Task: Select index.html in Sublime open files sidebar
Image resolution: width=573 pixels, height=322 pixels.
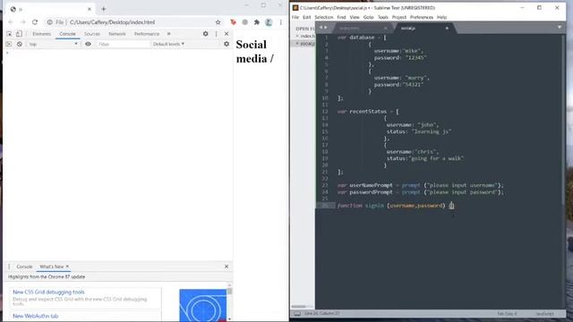Action: (307, 36)
